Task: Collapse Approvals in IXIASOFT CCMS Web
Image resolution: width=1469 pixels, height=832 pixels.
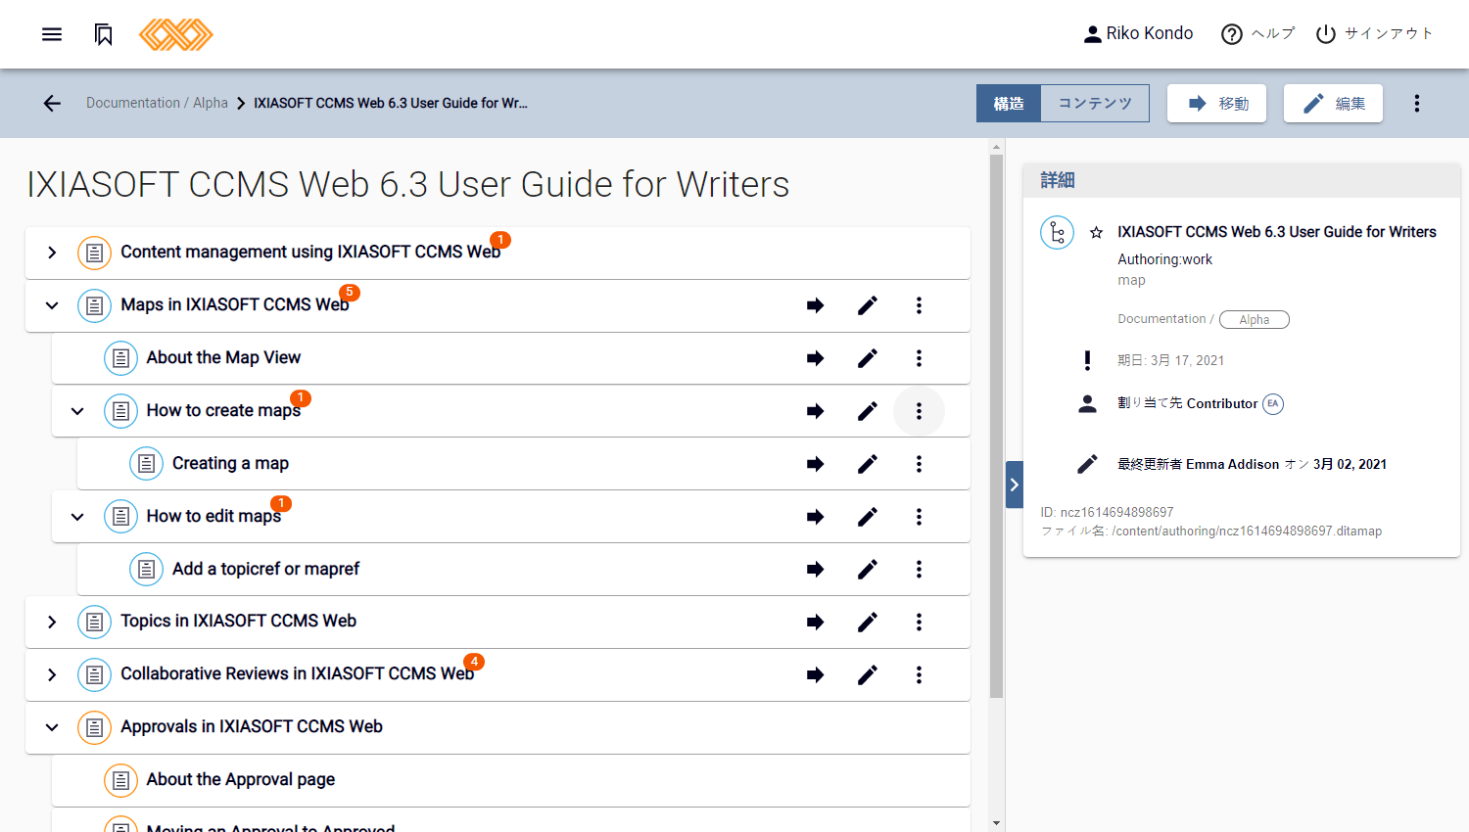Action: click(x=52, y=728)
